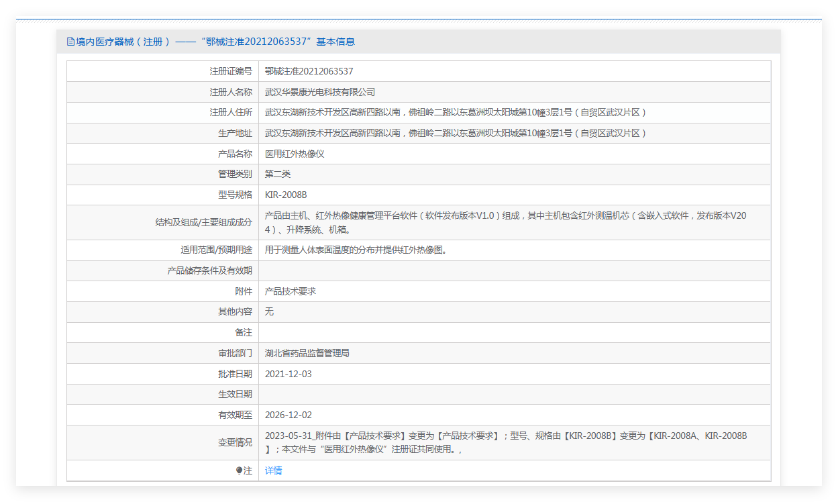Click the 变更情况 change record text
The image size is (838, 502).
pos(506,443)
